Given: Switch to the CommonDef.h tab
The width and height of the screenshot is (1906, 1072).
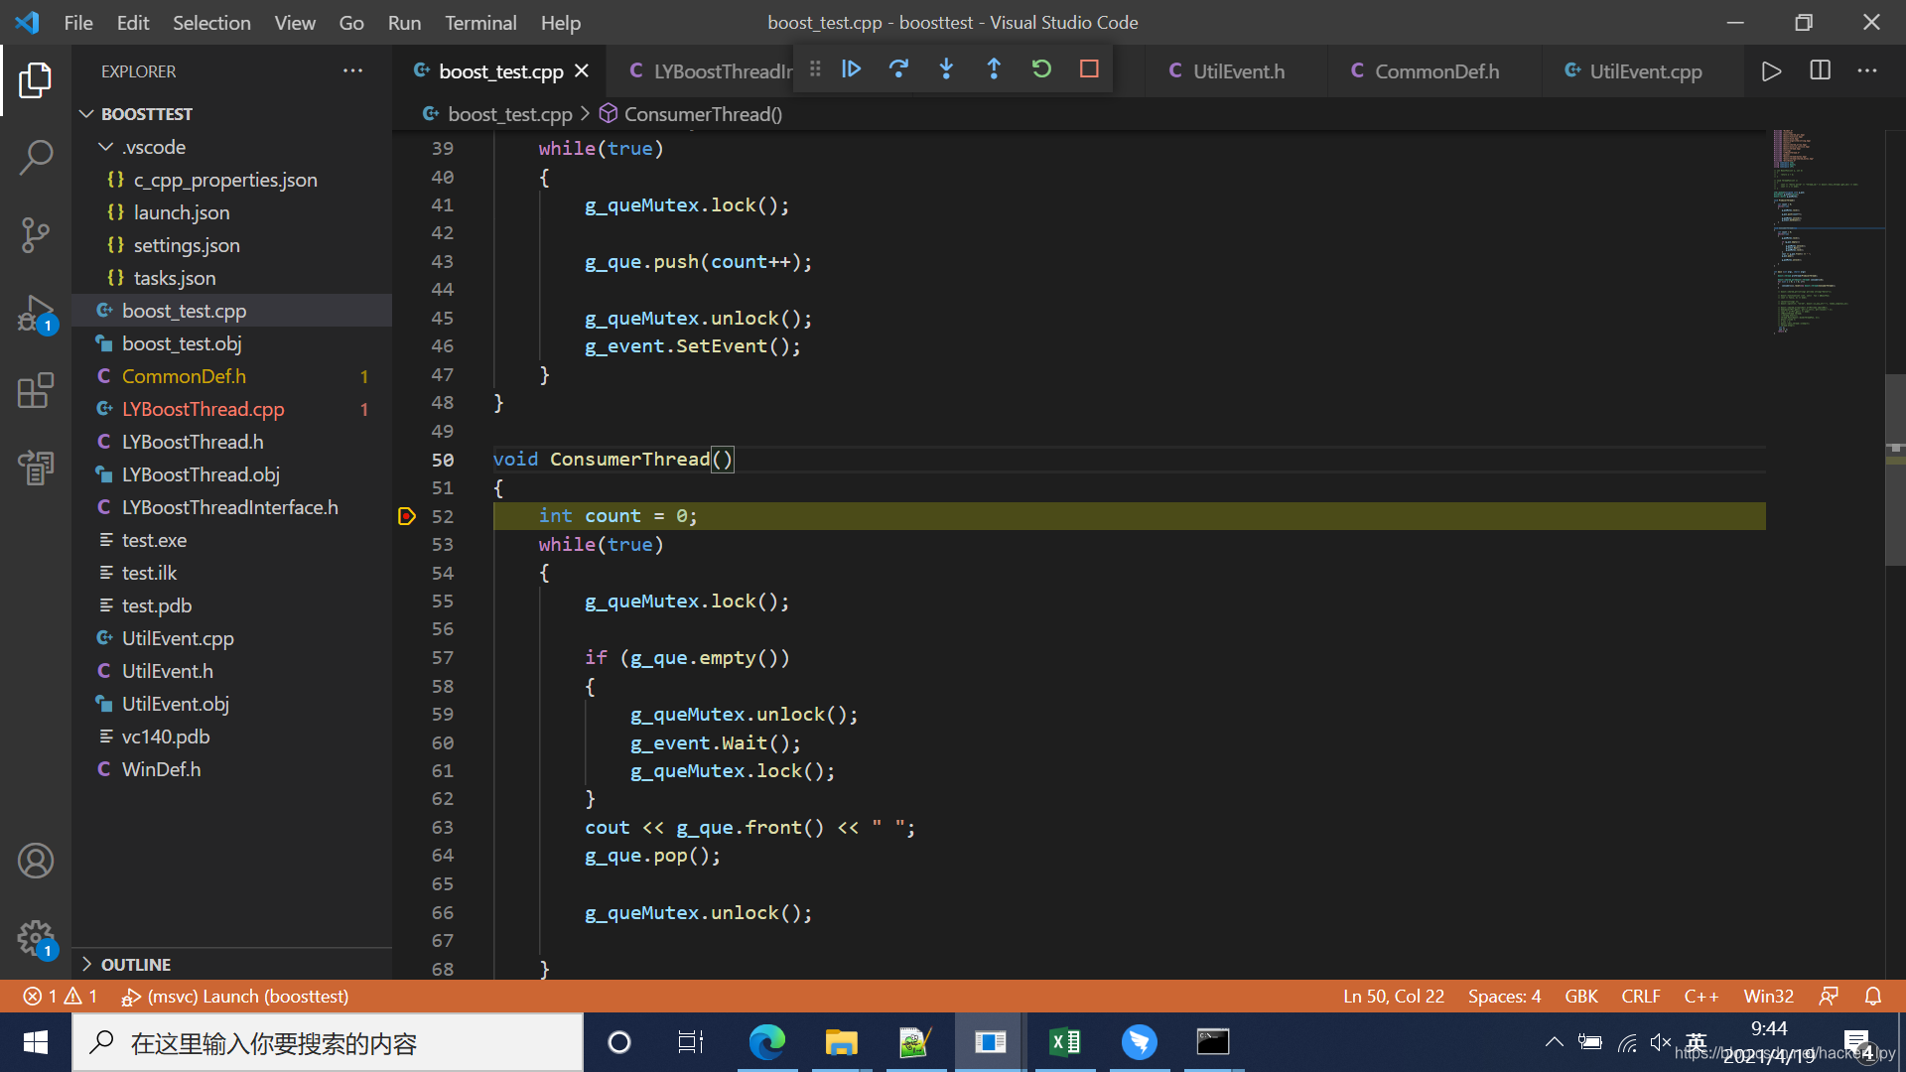Looking at the screenshot, I should click(x=1435, y=71).
